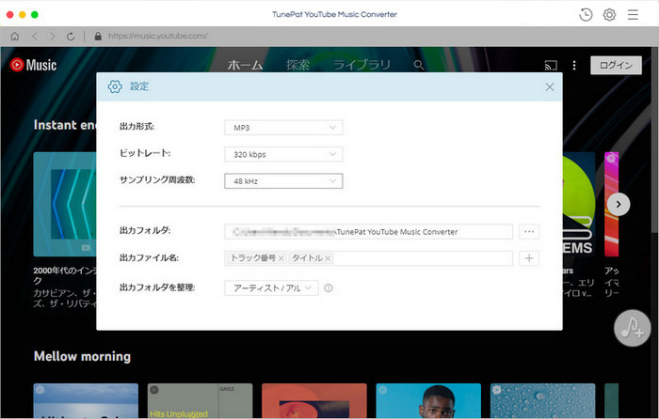659x419 pixels.
Task: Click the ログイン button
Action: point(616,65)
